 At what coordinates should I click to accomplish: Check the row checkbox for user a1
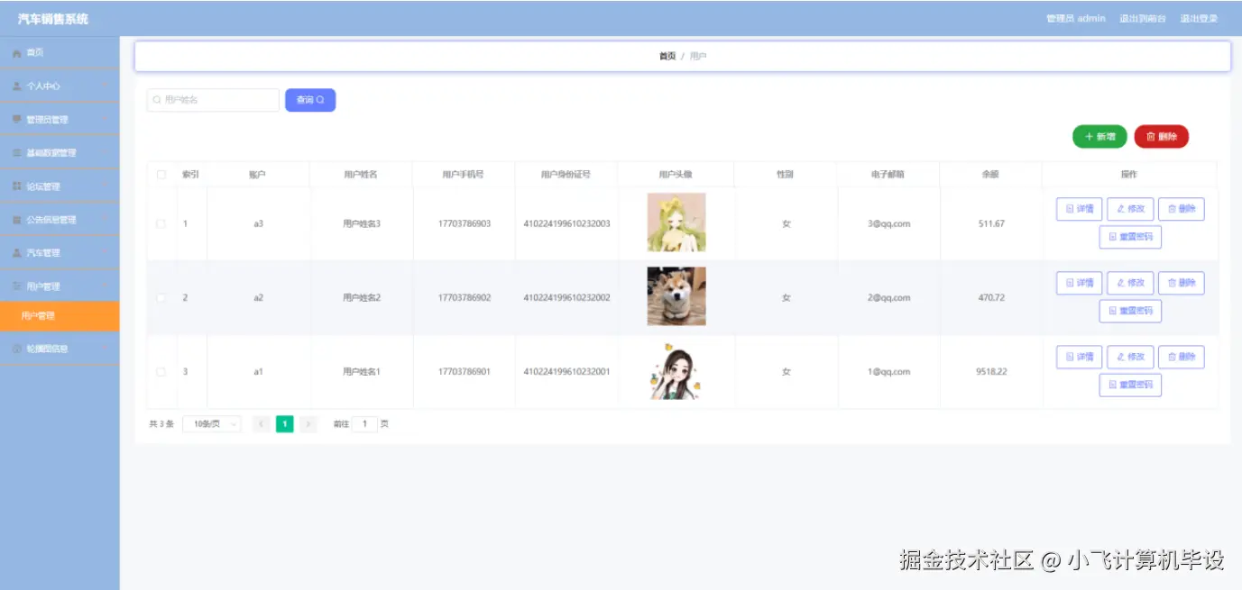point(161,371)
